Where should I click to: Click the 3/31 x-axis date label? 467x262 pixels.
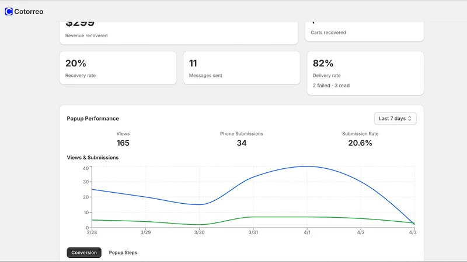pyautogui.click(x=253, y=232)
